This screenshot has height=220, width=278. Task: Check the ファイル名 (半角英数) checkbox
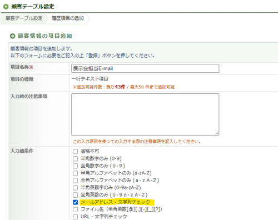(75, 209)
